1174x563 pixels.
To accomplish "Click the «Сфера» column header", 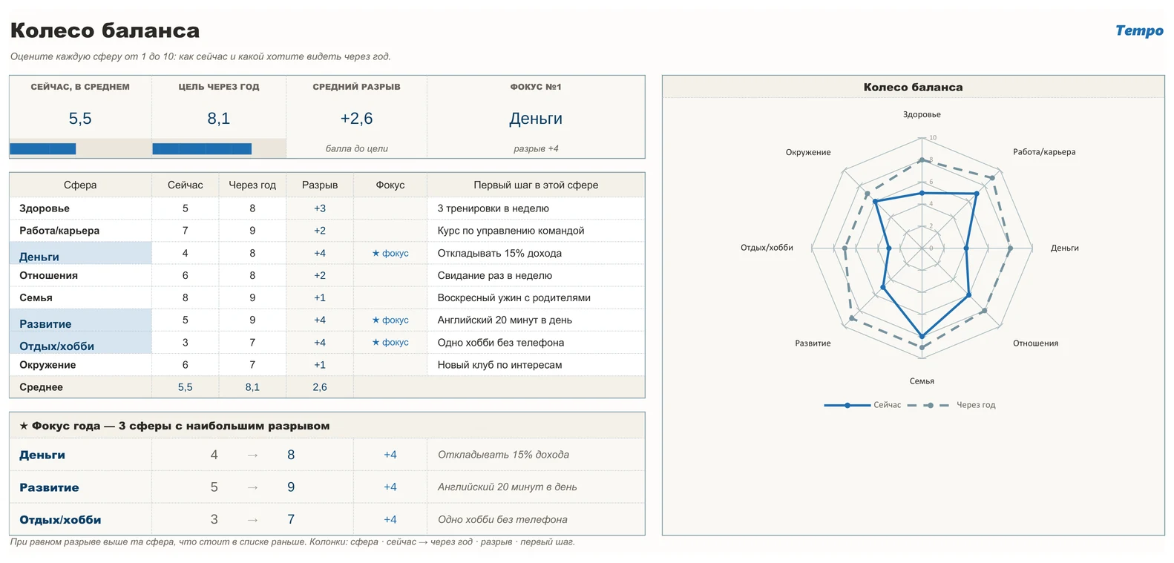I will (80, 185).
